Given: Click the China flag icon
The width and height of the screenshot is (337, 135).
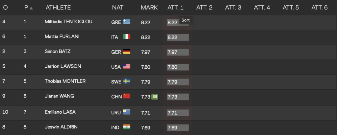Looking at the screenshot, I should [127, 96].
